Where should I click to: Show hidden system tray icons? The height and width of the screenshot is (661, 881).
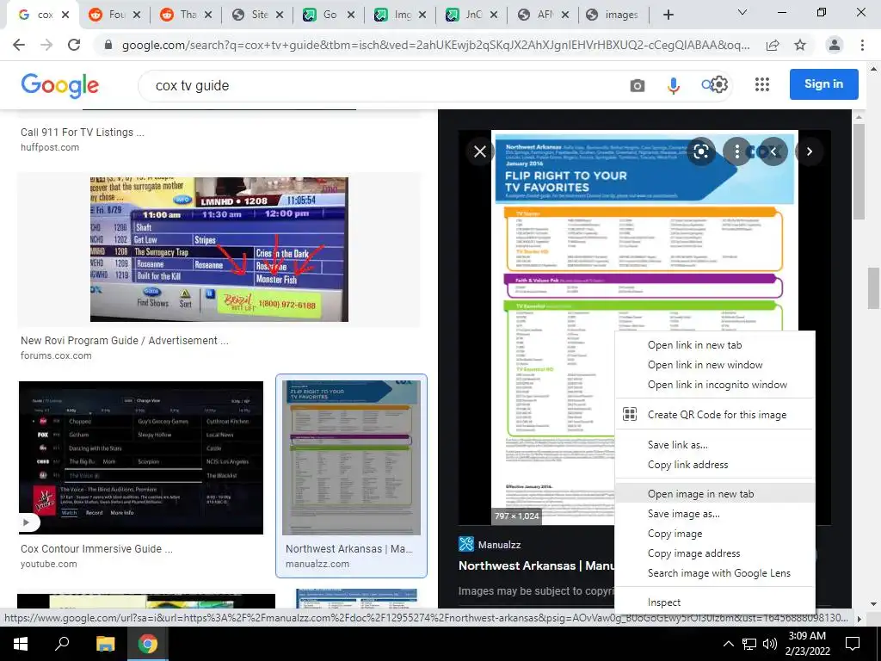coord(728,644)
